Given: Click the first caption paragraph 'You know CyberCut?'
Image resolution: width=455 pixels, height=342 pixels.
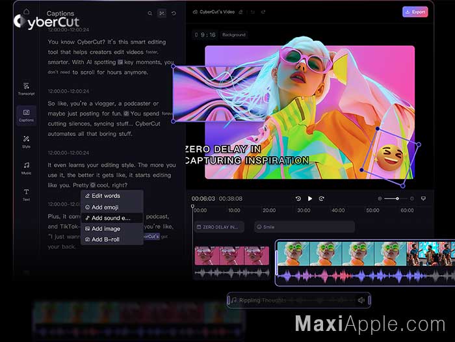Looking at the screenshot, I should (x=112, y=57).
